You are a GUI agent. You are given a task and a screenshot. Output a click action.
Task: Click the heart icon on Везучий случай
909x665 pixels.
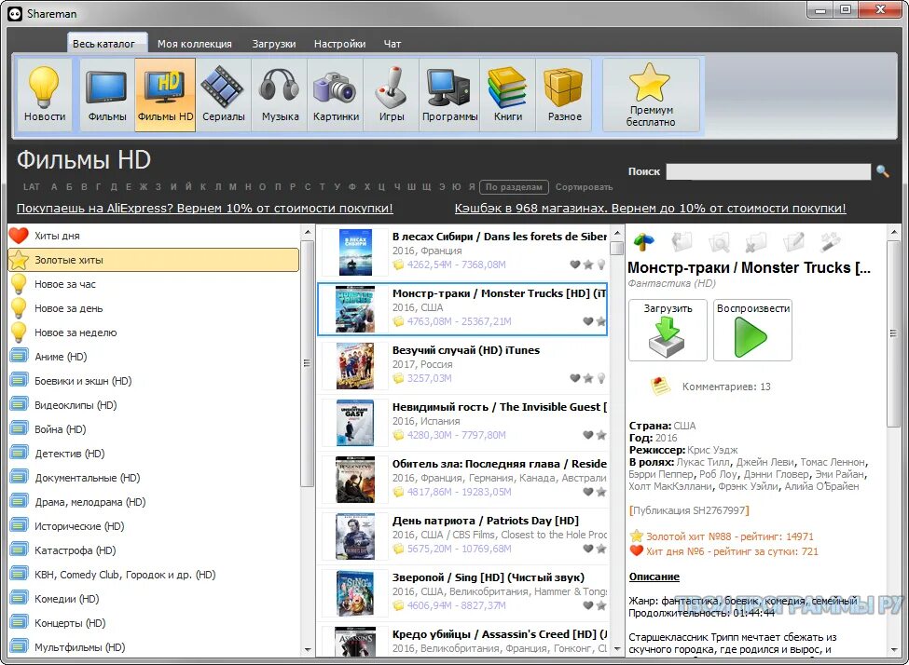point(574,378)
